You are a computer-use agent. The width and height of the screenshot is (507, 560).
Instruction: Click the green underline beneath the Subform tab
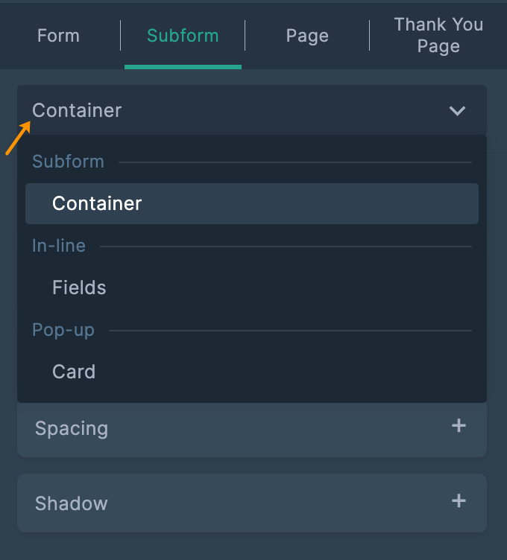183,67
